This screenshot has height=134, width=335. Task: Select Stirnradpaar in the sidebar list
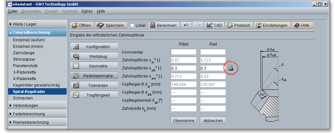24,59
